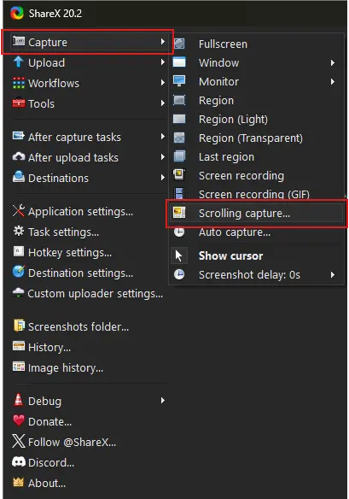Click the After capture tasks icon
Screen dimensions: 349x499
(x=19, y=136)
